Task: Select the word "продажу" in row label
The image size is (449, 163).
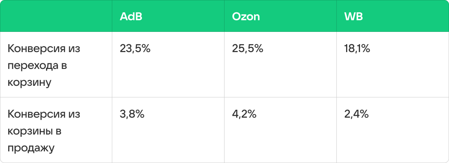Action: click(31, 148)
